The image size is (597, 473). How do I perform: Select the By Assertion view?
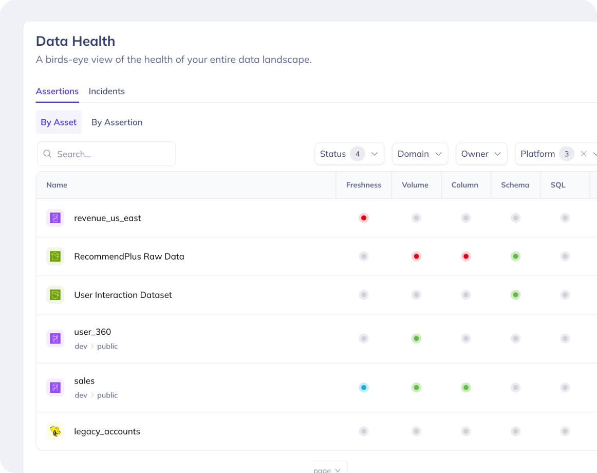coord(117,122)
